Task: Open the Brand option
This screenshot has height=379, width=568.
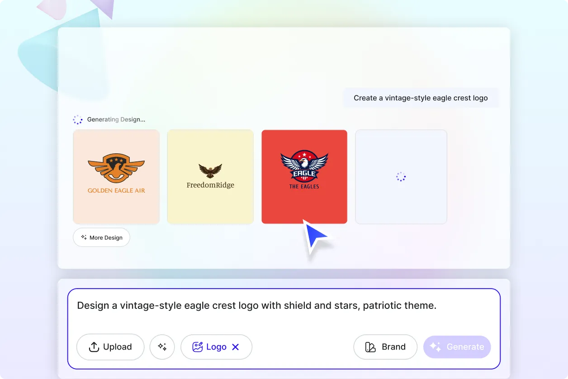Action: (385, 347)
